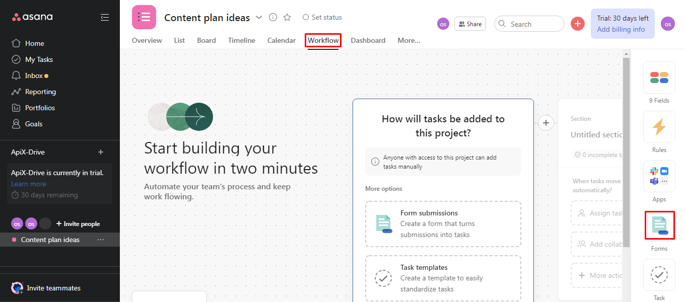
Task: Open the project title dropdown
Action: click(259, 17)
